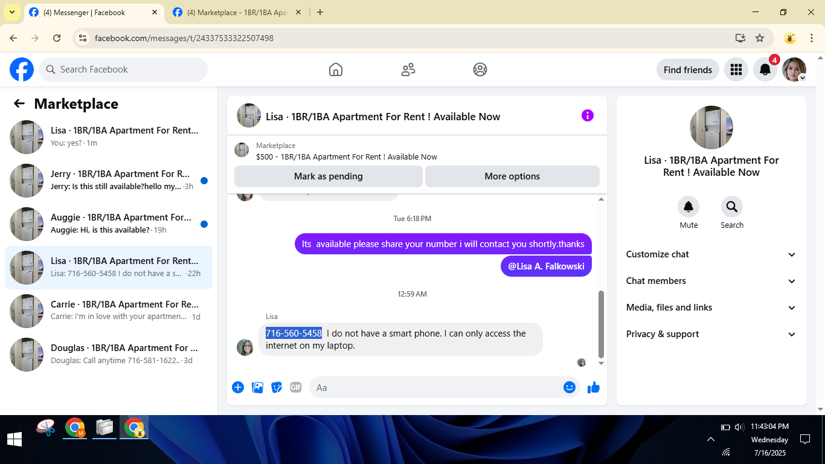Viewport: 825px width, 464px height.
Task: Open the emoji picker in message box
Action: coord(570,387)
